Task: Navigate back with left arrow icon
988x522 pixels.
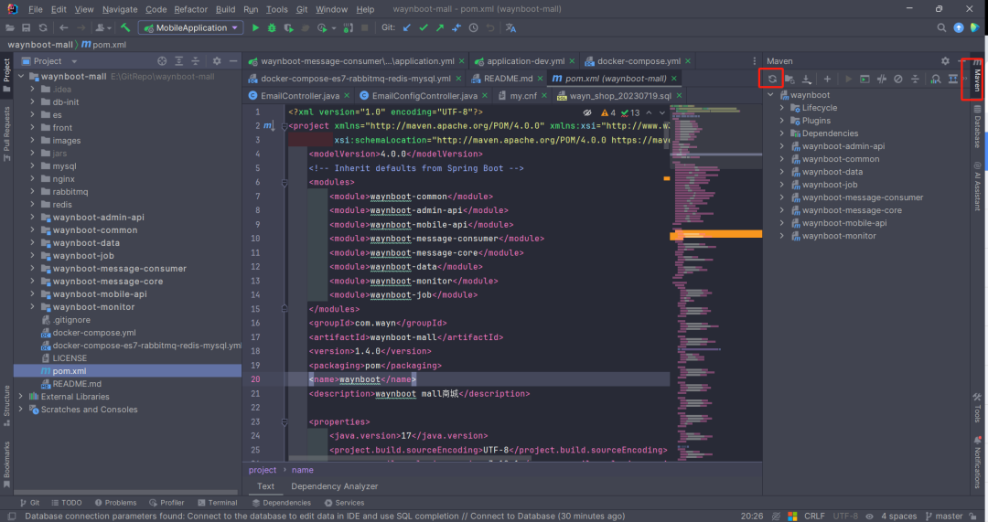Action: point(64,27)
